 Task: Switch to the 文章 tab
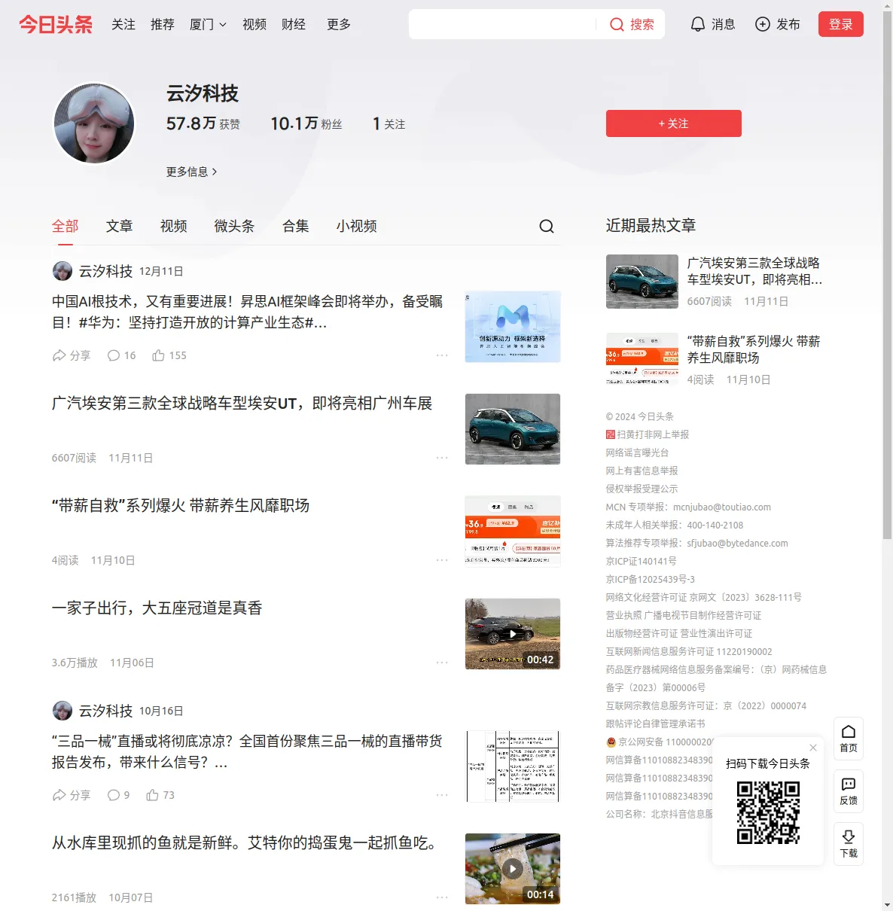(x=120, y=226)
